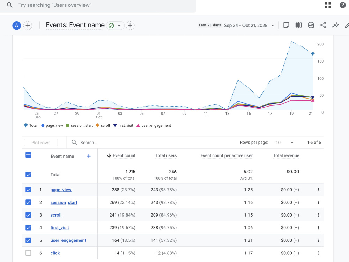Click the annotations note icon
Image resolution: width=349 pixels, height=262 pixels.
pyautogui.click(x=286, y=25)
